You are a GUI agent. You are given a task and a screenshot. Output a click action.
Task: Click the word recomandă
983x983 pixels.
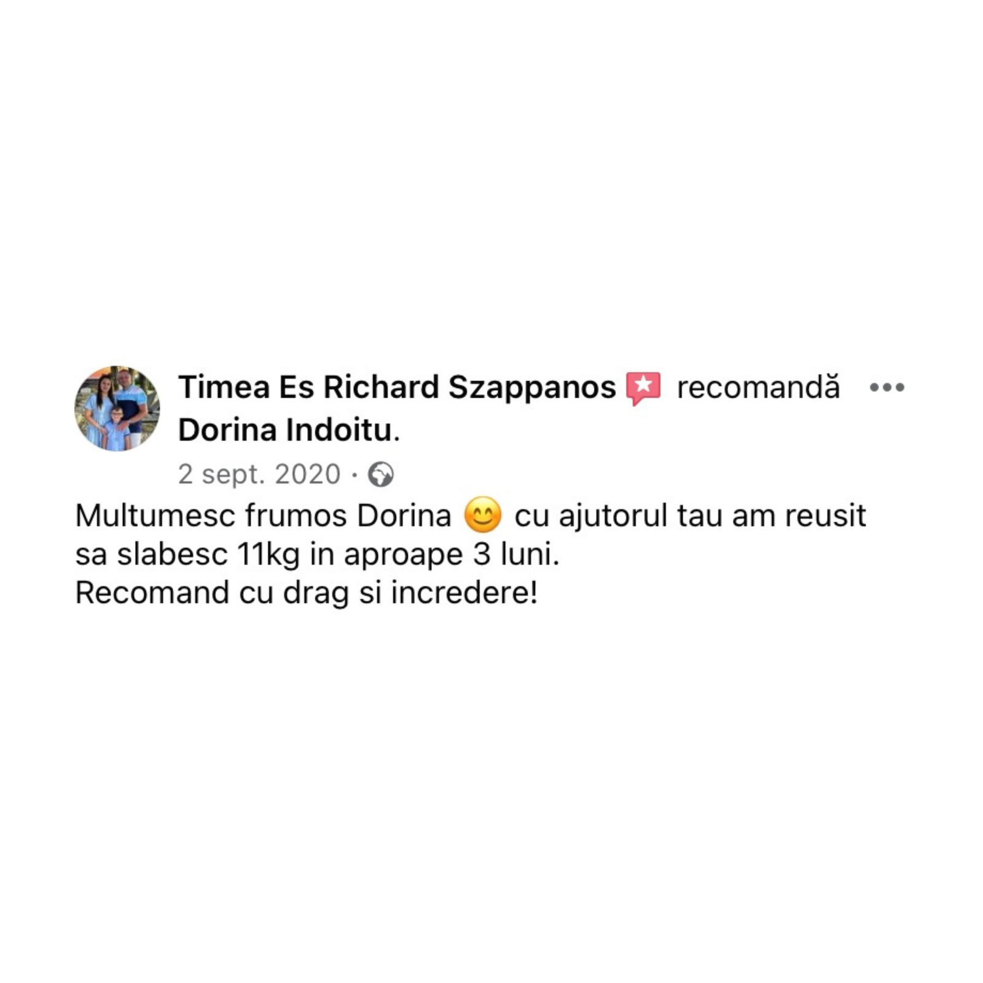pos(758,388)
